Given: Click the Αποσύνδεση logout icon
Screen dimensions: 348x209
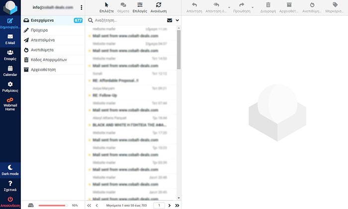Looking at the screenshot, I should coord(10,201).
